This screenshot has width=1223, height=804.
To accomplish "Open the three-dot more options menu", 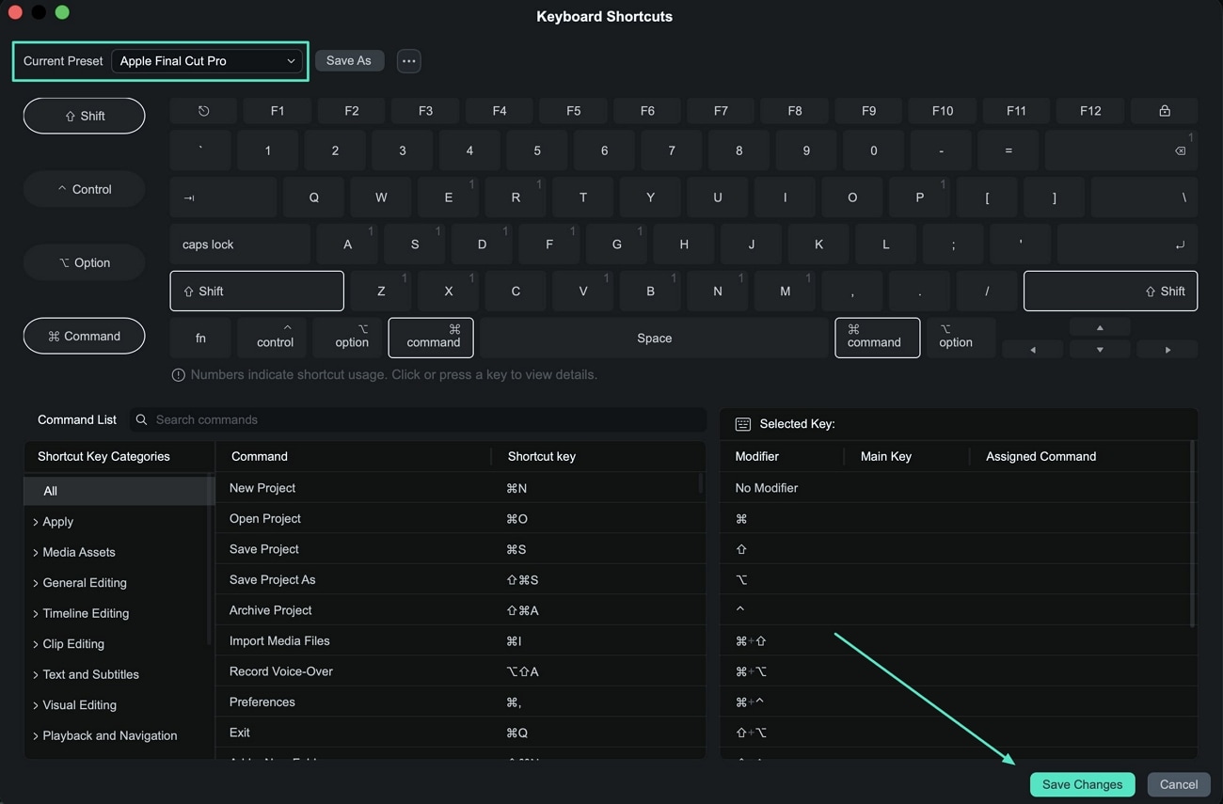I will click(408, 61).
